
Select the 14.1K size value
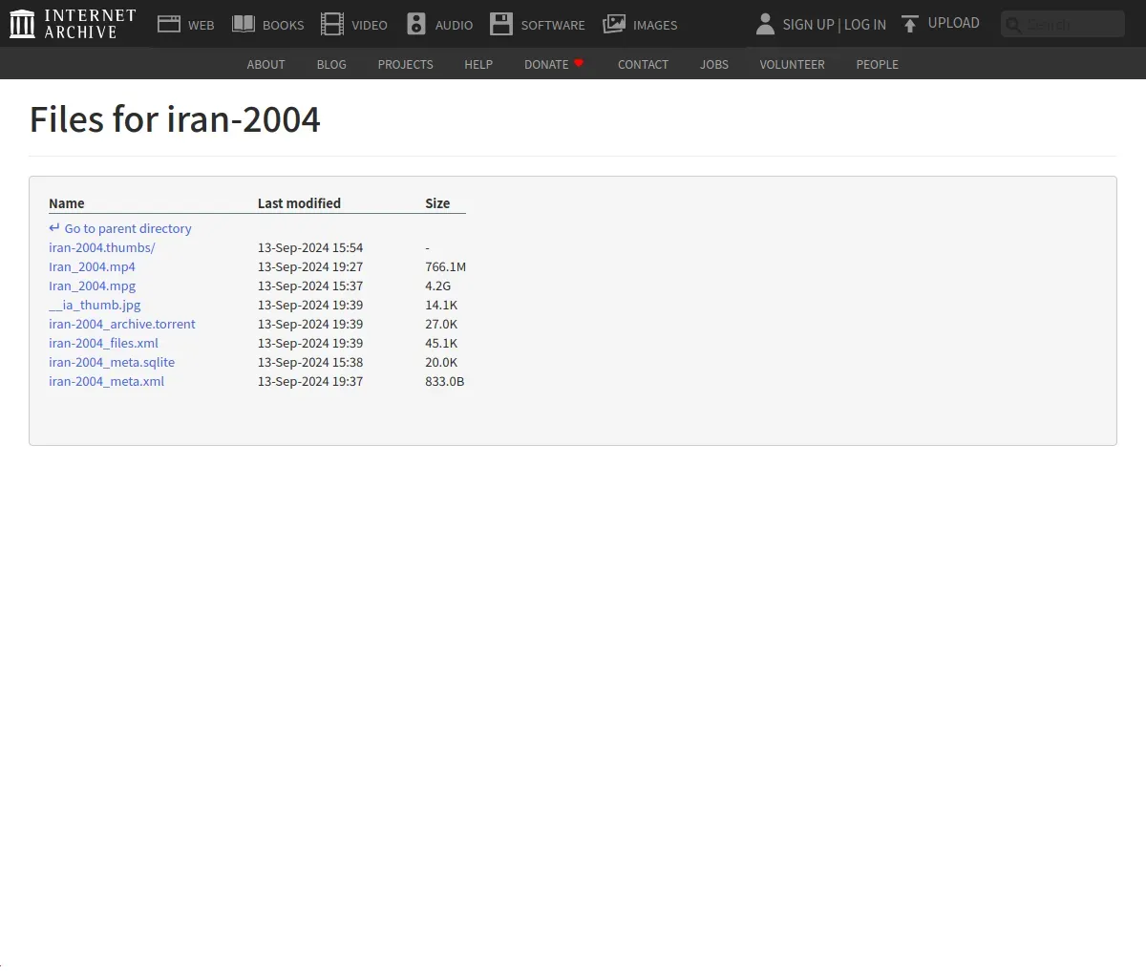tap(441, 305)
